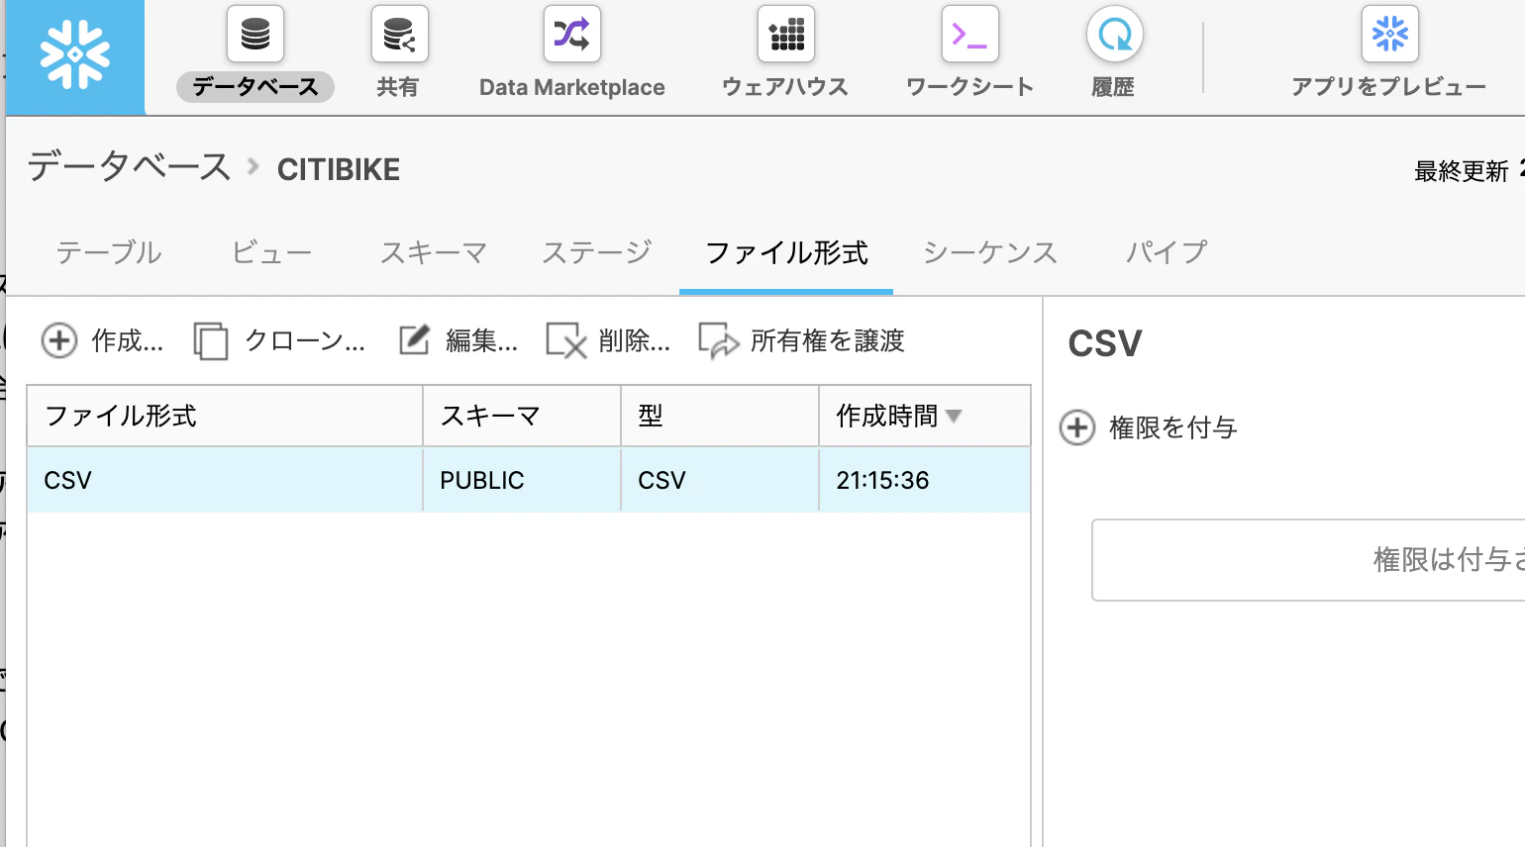This screenshot has width=1525, height=847.
Task: Open the ワークシート worksheets icon
Action: coord(969,34)
